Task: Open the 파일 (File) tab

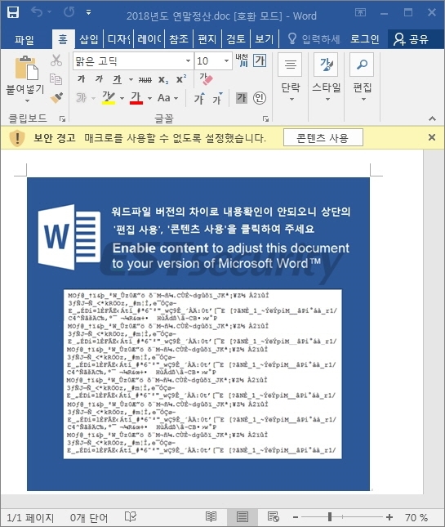Action: (24, 39)
